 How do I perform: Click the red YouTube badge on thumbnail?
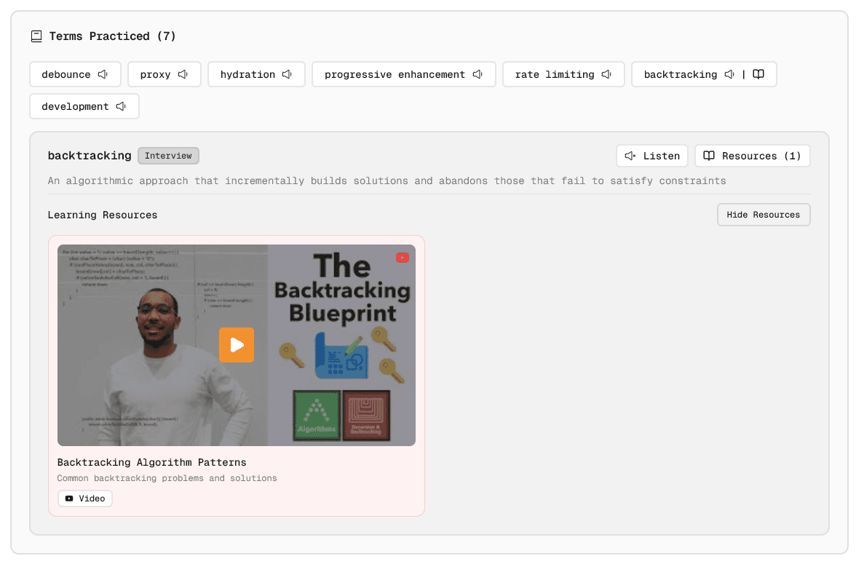click(403, 258)
